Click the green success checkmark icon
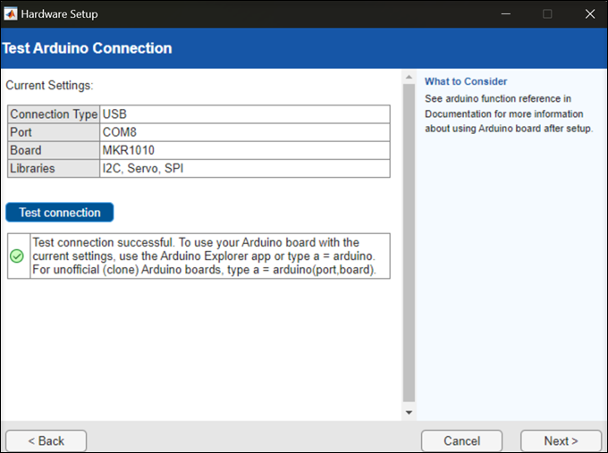 (x=17, y=256)
